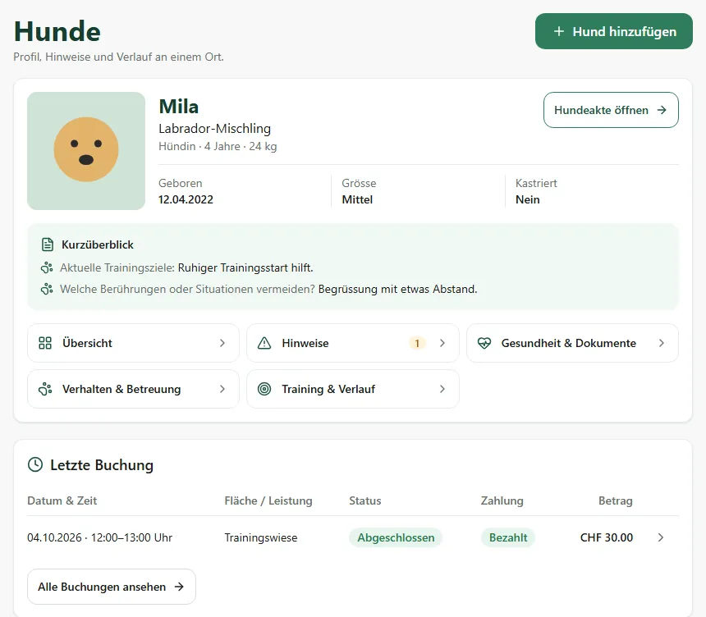
Task: Click the Trainingswiese cell
Action: click(x=261, y=537)
